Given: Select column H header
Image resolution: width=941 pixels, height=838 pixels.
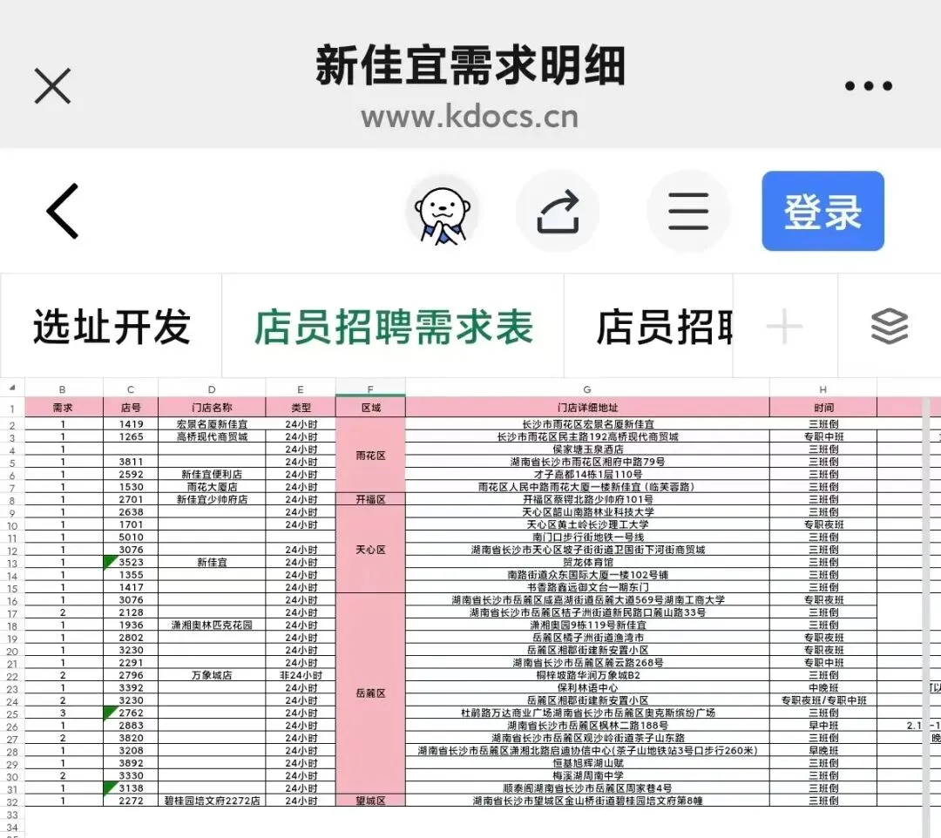Looking at the screenshot, I should point(823,389).
